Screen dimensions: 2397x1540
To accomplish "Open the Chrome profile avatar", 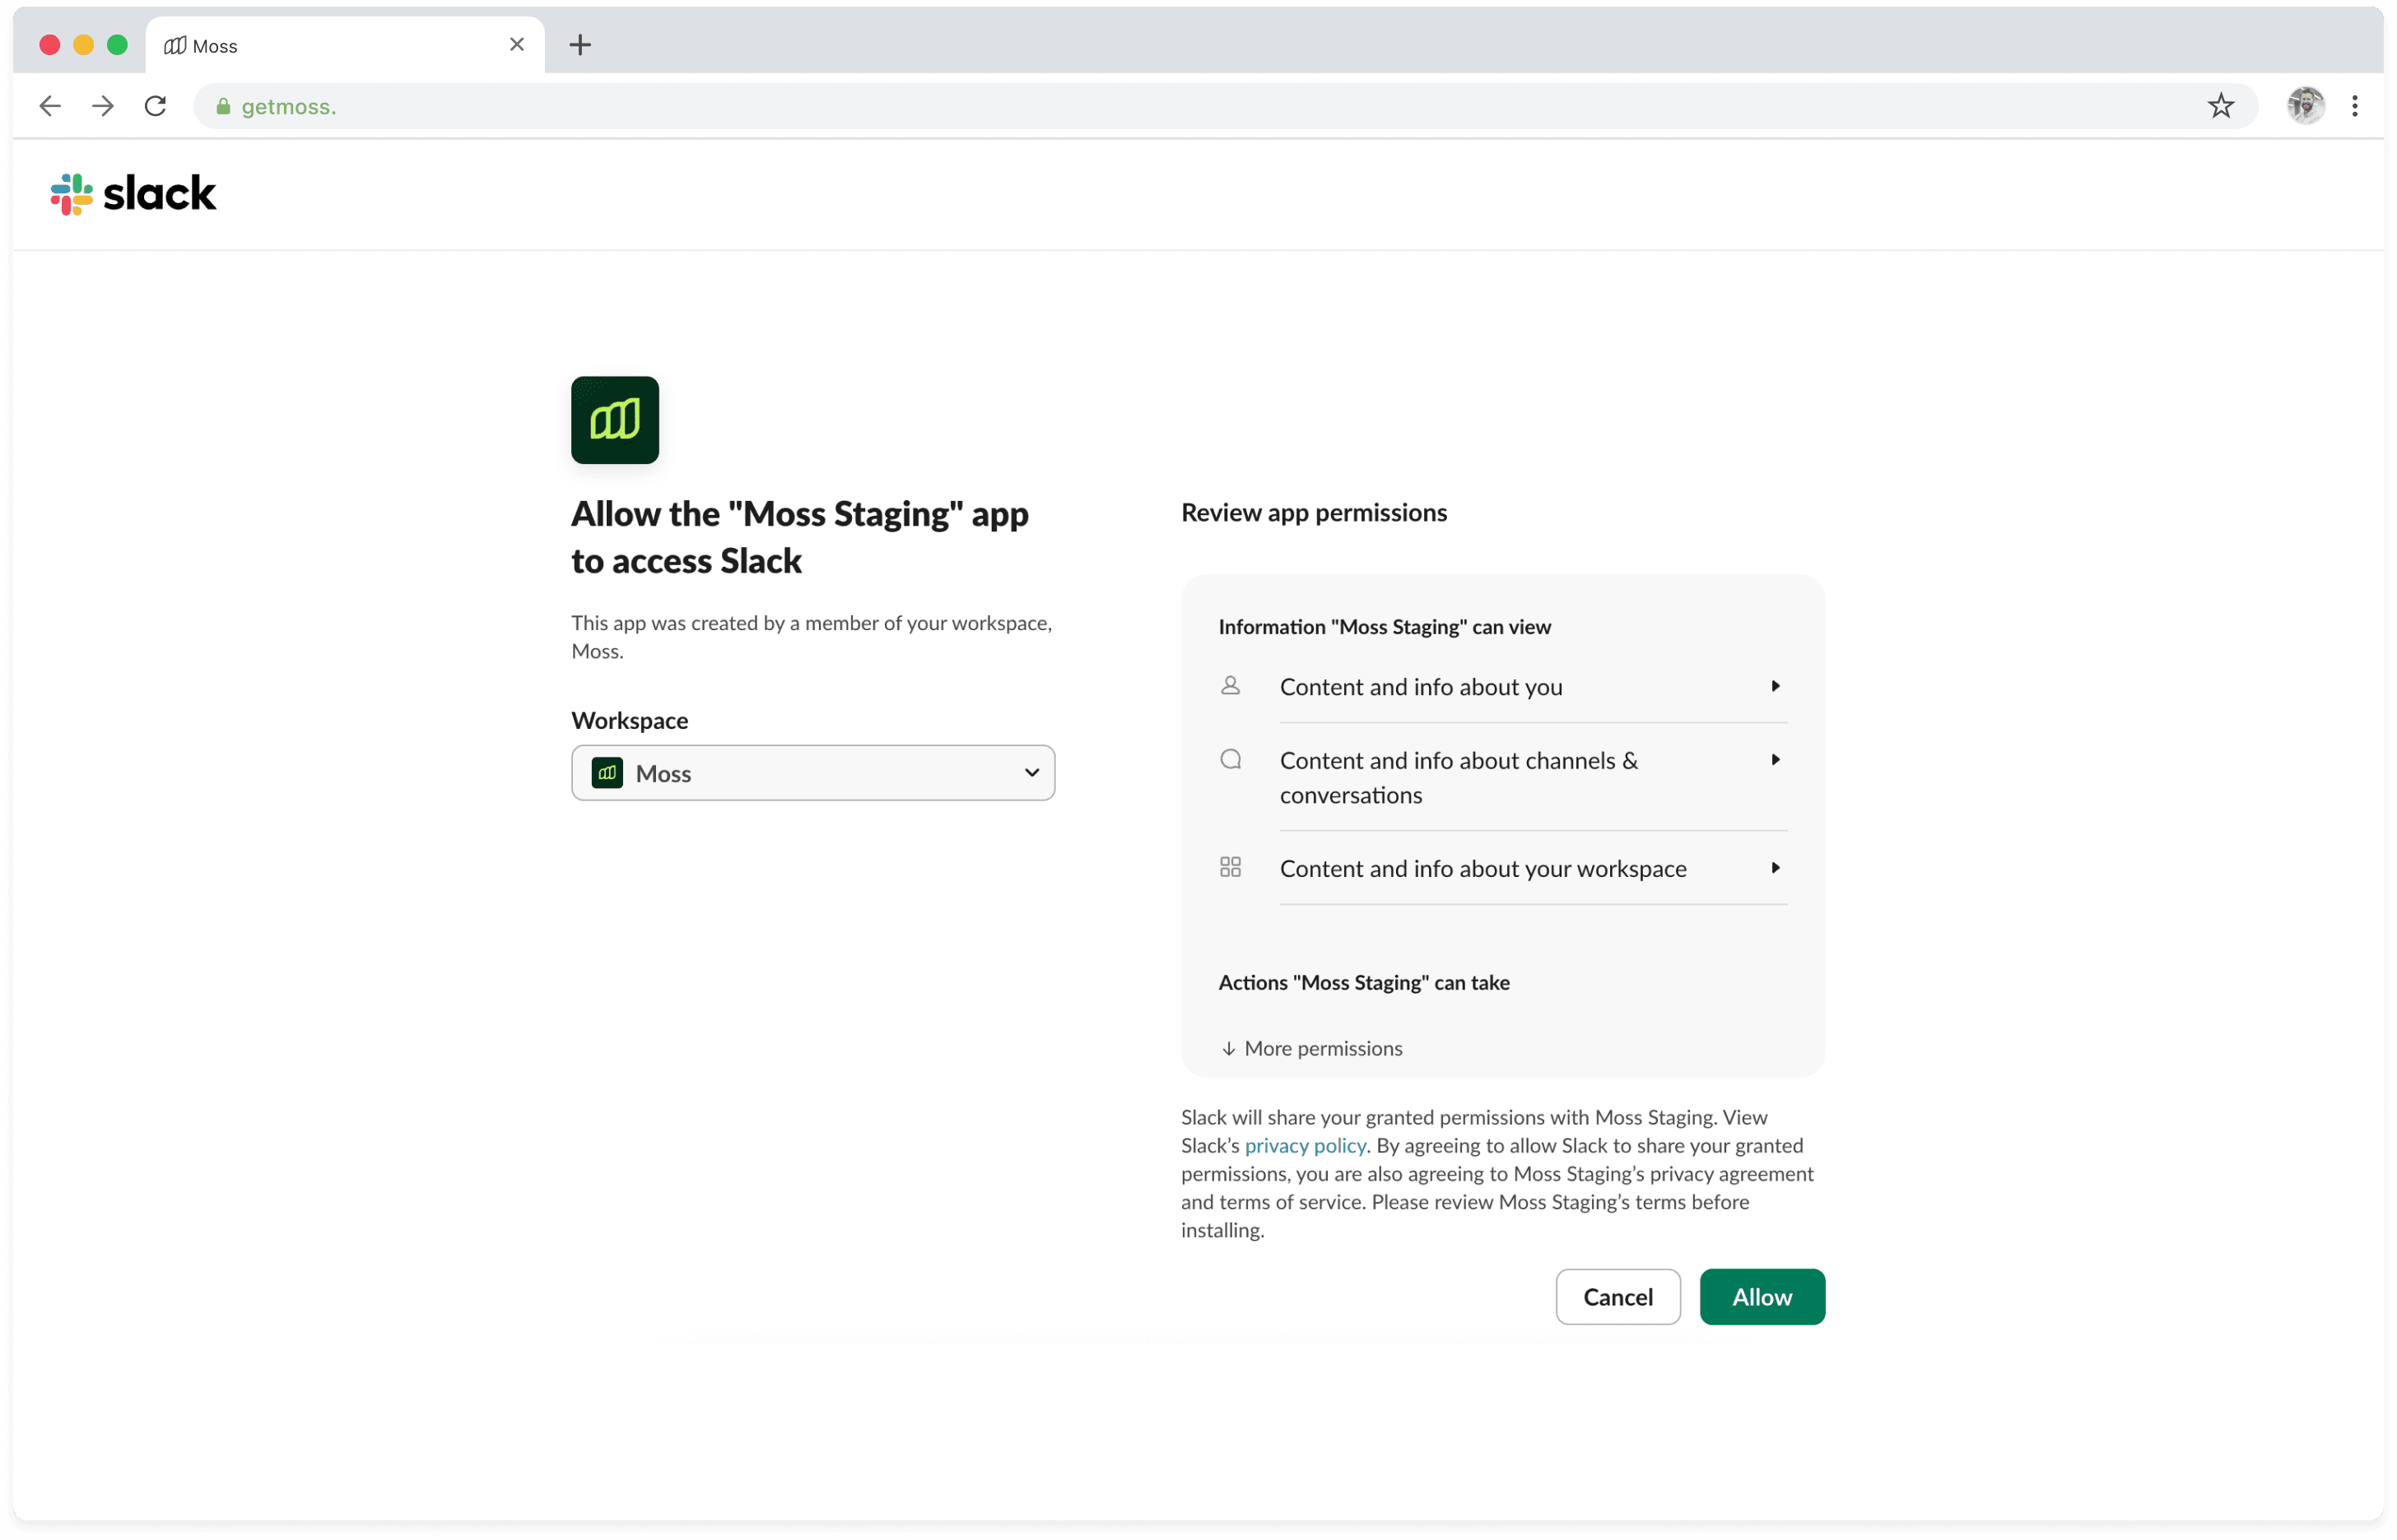I will tap(2305, 106).
